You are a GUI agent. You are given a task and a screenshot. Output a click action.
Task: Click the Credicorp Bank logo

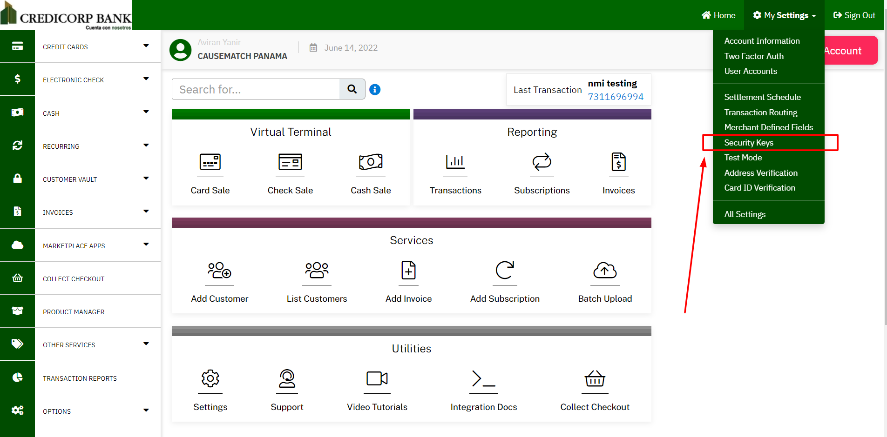[x=66, y=15]
